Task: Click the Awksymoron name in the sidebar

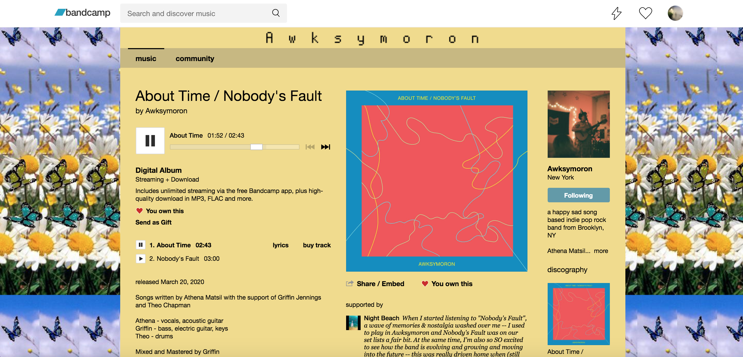Action: tap(570, 169)
